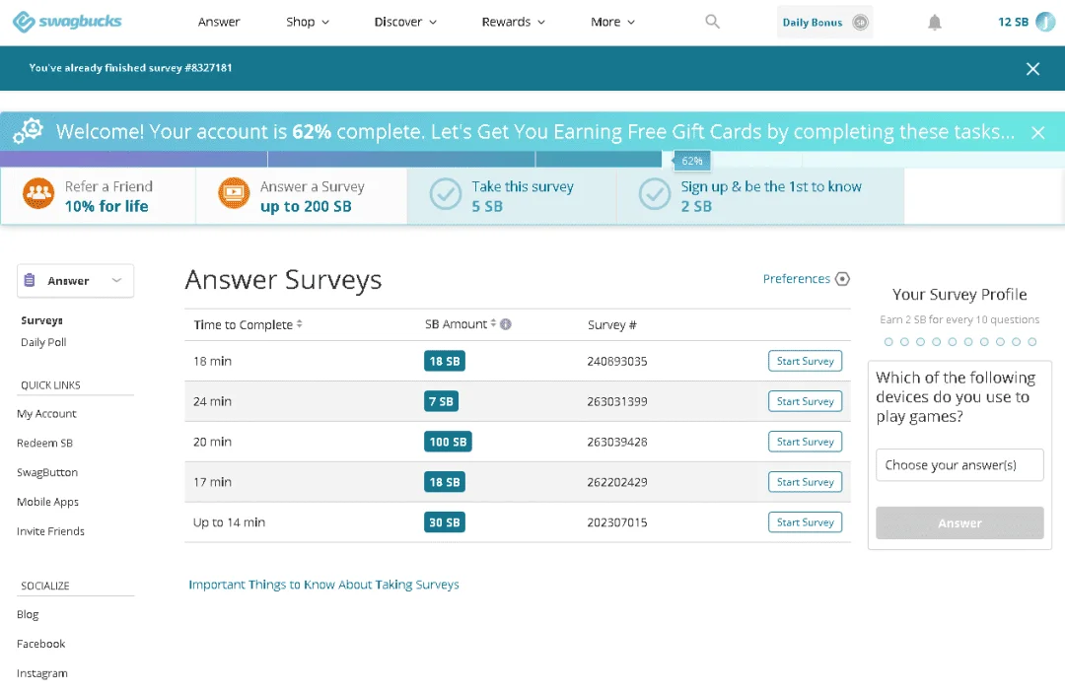Click the 12 SB balance

pos(1013,22)
